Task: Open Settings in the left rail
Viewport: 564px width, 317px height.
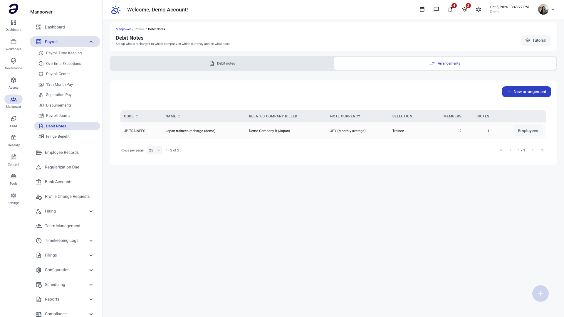Action: coord(14,198)
